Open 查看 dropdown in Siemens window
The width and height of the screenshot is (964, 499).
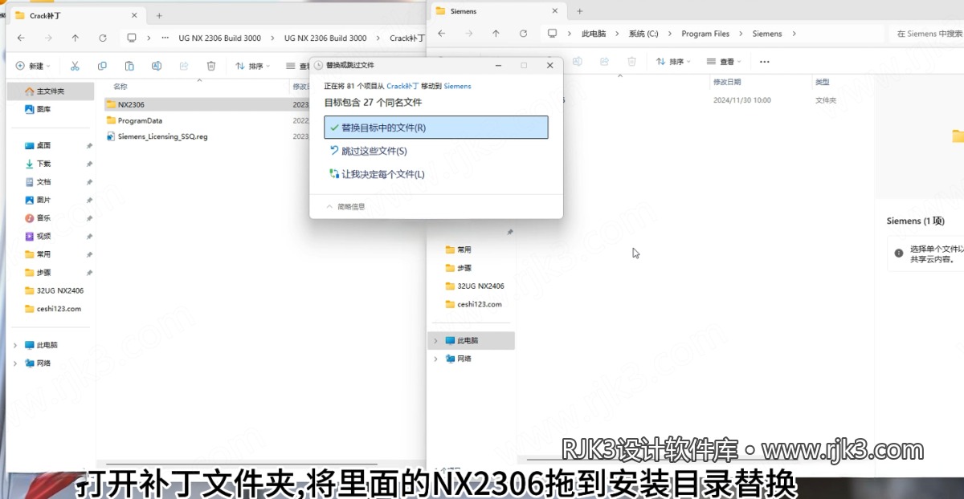tap(724, 62)
